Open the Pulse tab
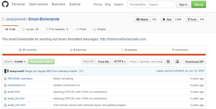Screen dimensions: 216x109 [81, 29]
